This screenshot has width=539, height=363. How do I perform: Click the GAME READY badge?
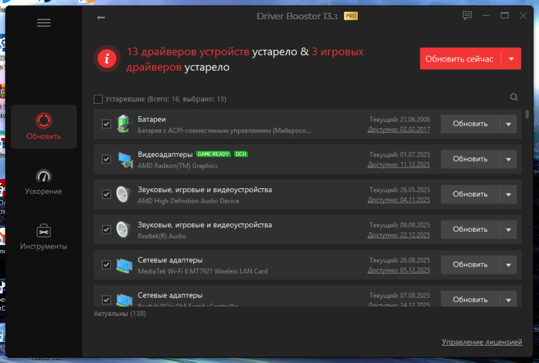coord(213,154)
